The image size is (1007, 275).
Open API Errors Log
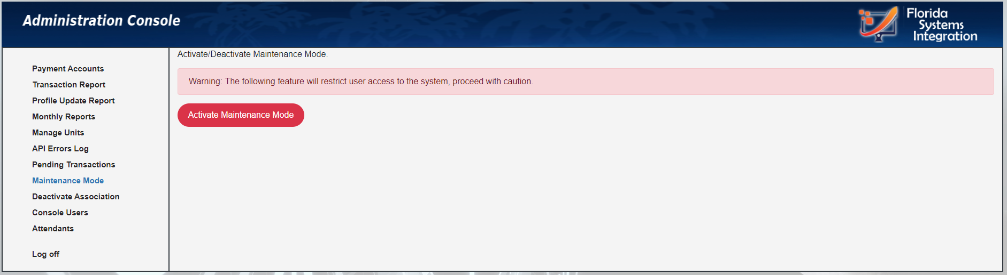60,149
